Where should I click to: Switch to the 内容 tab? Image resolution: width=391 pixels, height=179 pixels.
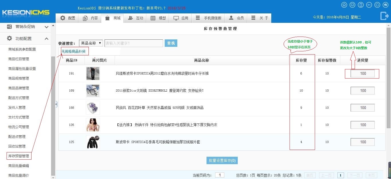[90, 18]
